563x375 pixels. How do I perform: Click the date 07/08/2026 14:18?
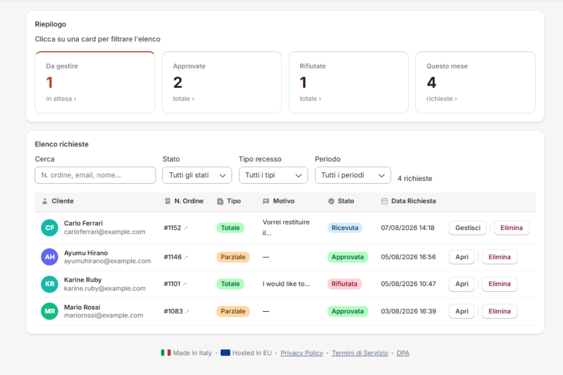click(408, 228)
